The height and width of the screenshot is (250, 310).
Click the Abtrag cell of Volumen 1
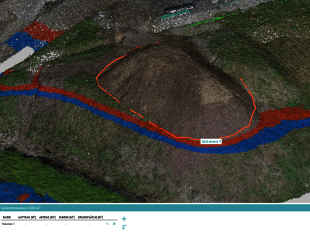point(47,224)
